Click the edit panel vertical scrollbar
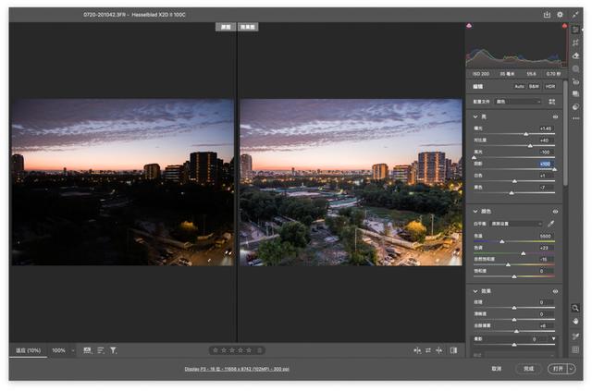The width and height of the screenshot is (592, 391). tap(565, 133)
